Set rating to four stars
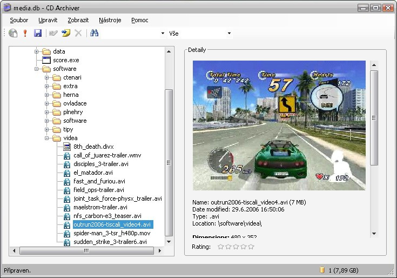 [243, 247]
